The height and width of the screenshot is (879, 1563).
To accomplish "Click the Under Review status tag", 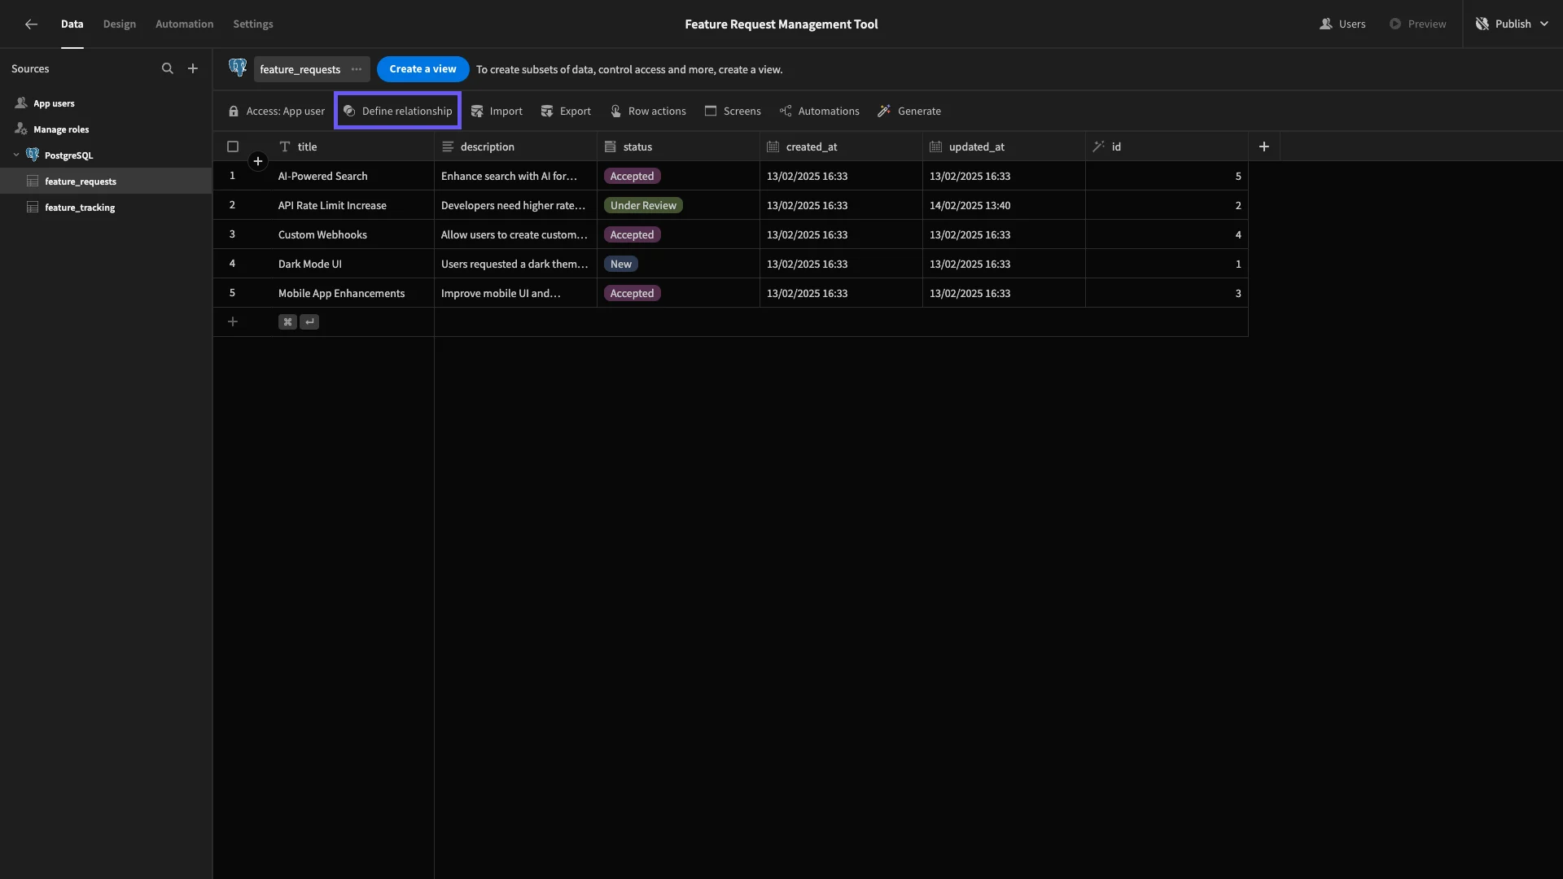I will (x=643, y=205).
